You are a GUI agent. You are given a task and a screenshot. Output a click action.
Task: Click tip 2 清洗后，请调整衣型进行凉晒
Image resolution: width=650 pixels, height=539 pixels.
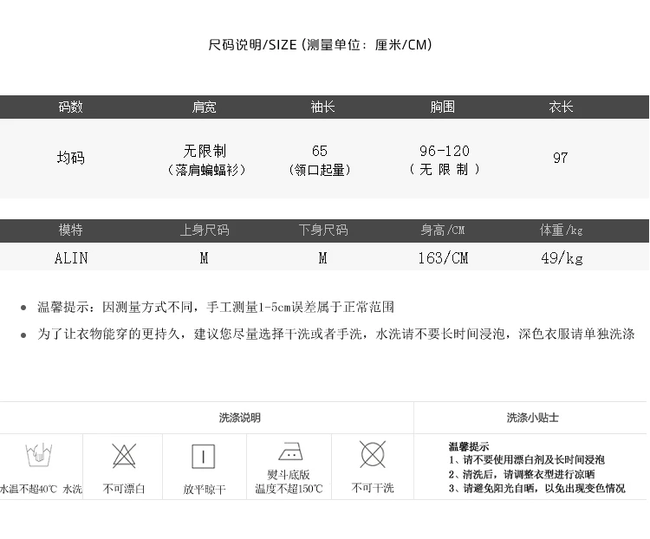522,474
